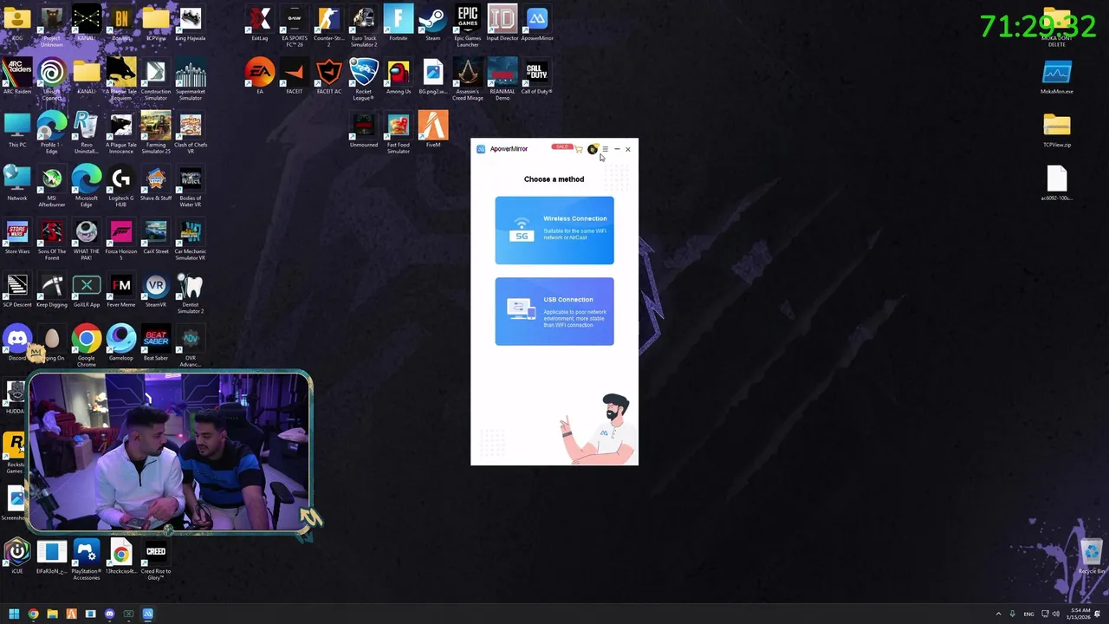Select the iCUE desktop shortcut
1109x624 pixels.
coord(17,556)
